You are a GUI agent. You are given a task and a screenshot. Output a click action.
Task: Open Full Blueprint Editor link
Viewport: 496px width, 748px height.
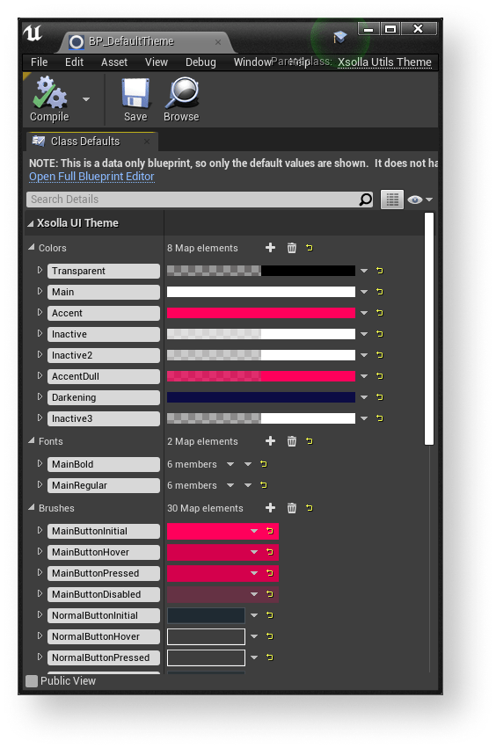point(91,177)
